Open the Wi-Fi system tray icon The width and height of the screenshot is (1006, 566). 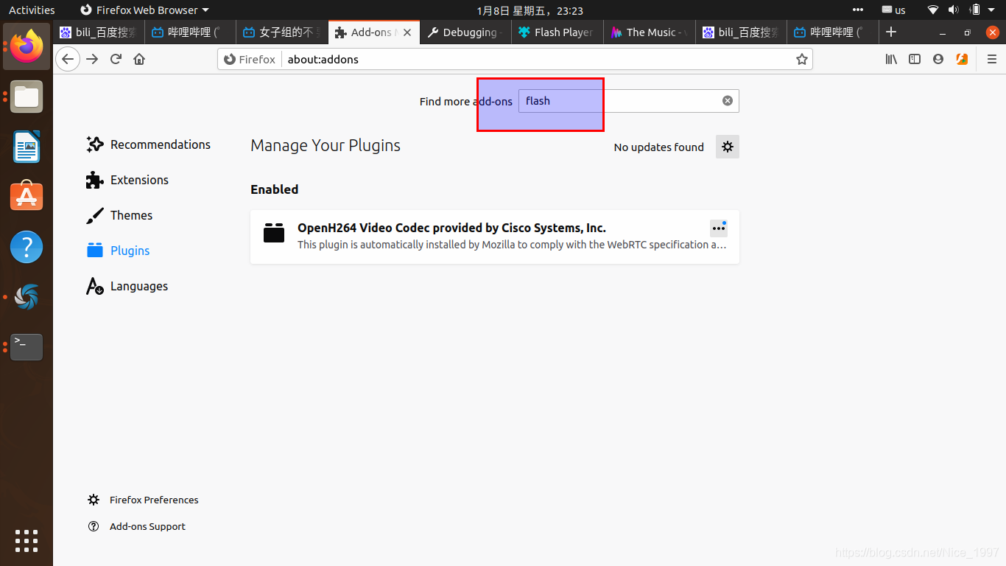933,10
